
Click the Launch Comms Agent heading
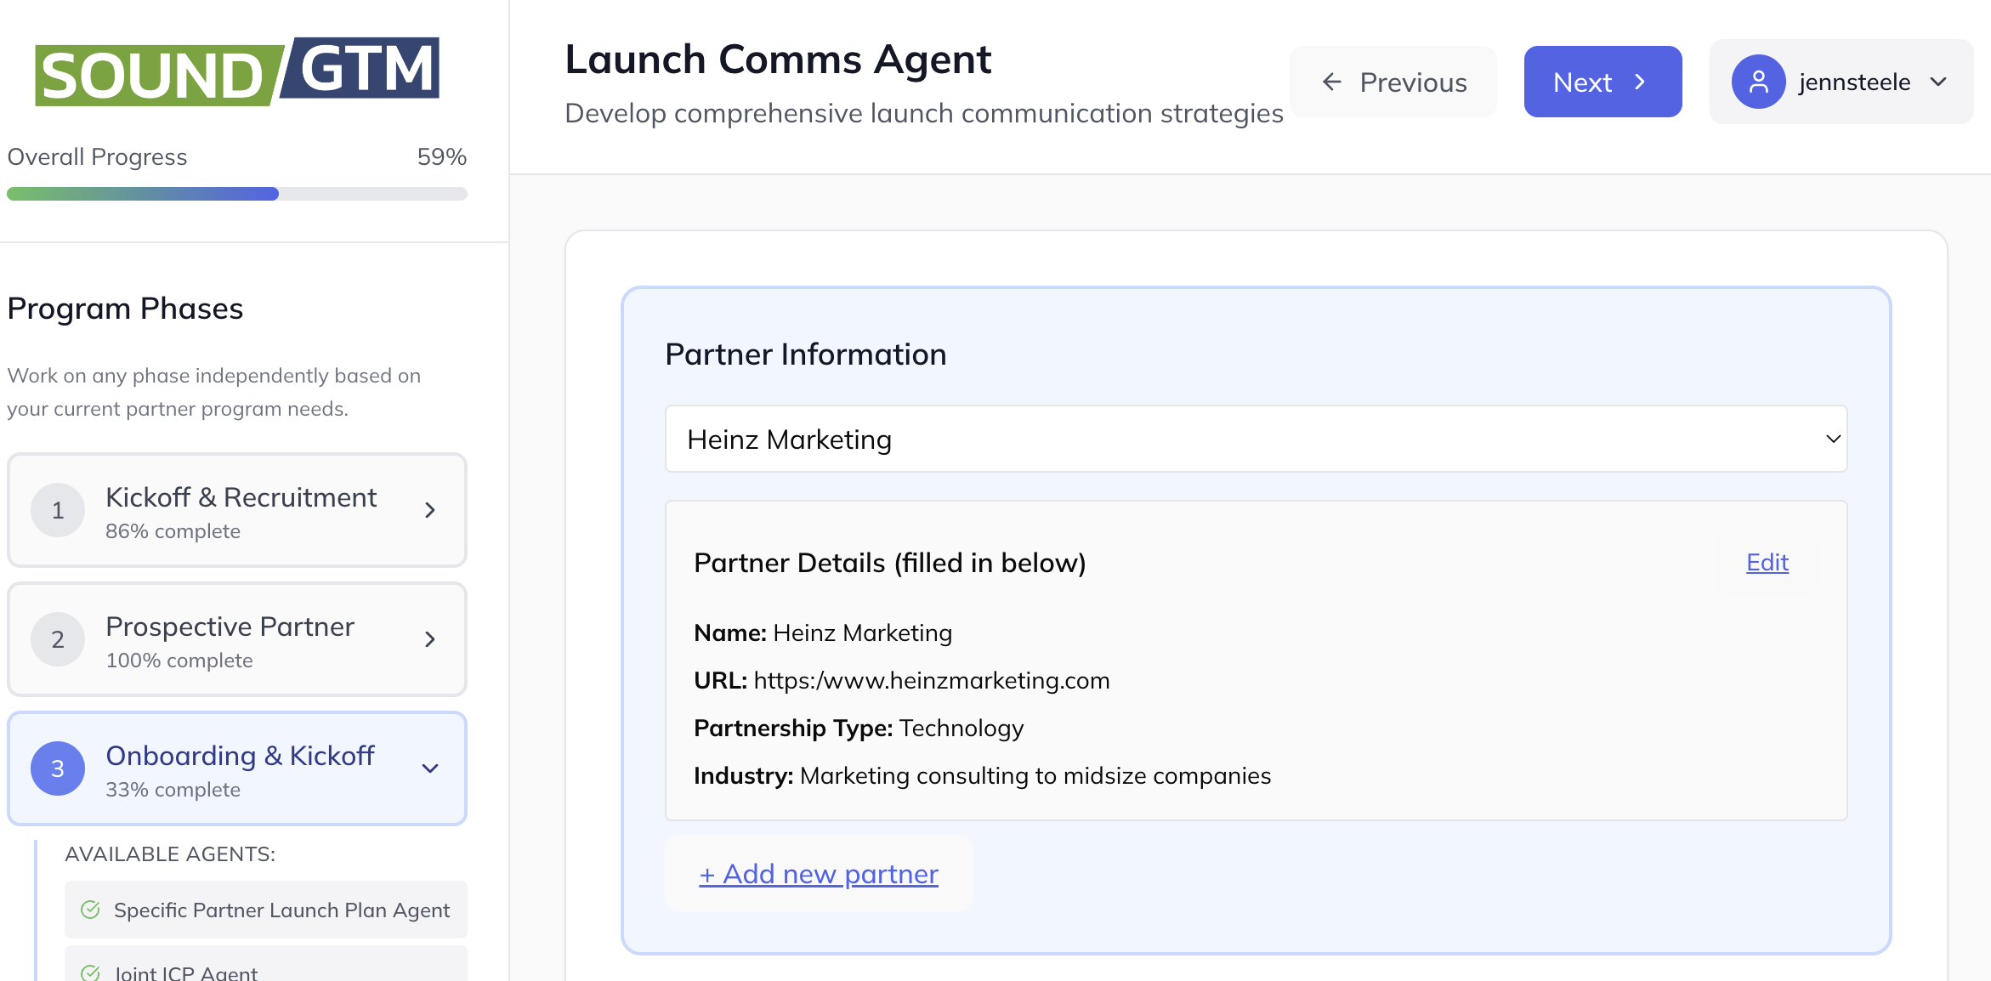click(x=778, y=60)
